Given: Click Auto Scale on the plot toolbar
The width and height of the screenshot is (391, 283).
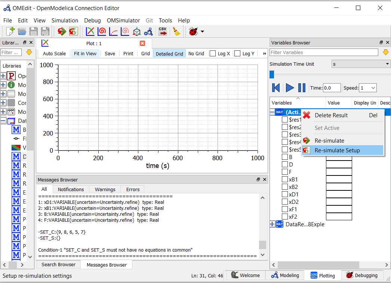Looking at the screenshot, I should click(x=54, y=53).
